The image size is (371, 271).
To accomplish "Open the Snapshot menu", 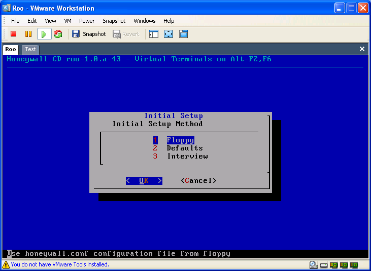I will point(114,21).
